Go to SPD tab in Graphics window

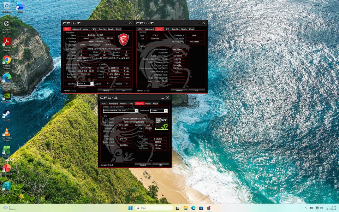pos(131,104)
